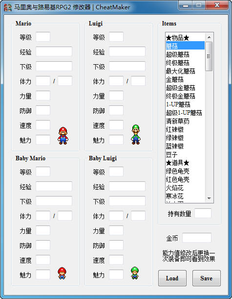Select 绿辣椒 in the items list

pyautogui.click(x=185, y=138)
